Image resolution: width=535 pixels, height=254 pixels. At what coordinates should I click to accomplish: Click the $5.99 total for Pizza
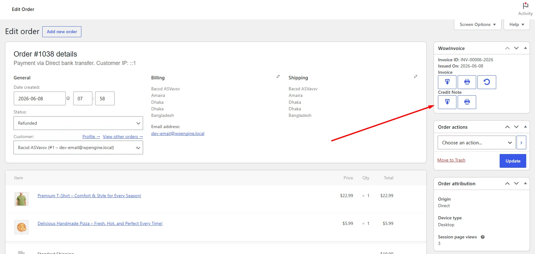tap(388, 223)
